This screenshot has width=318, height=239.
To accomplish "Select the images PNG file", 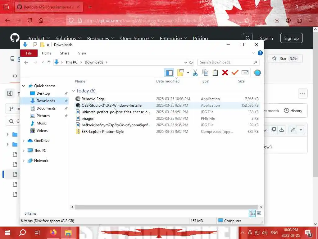I will (167, 118).
